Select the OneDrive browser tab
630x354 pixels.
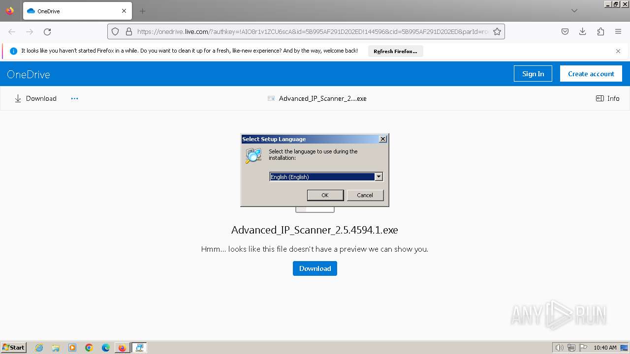(76, 11)
